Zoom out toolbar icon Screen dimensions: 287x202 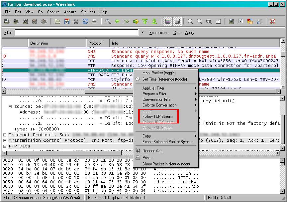click(x=200, y=21)
